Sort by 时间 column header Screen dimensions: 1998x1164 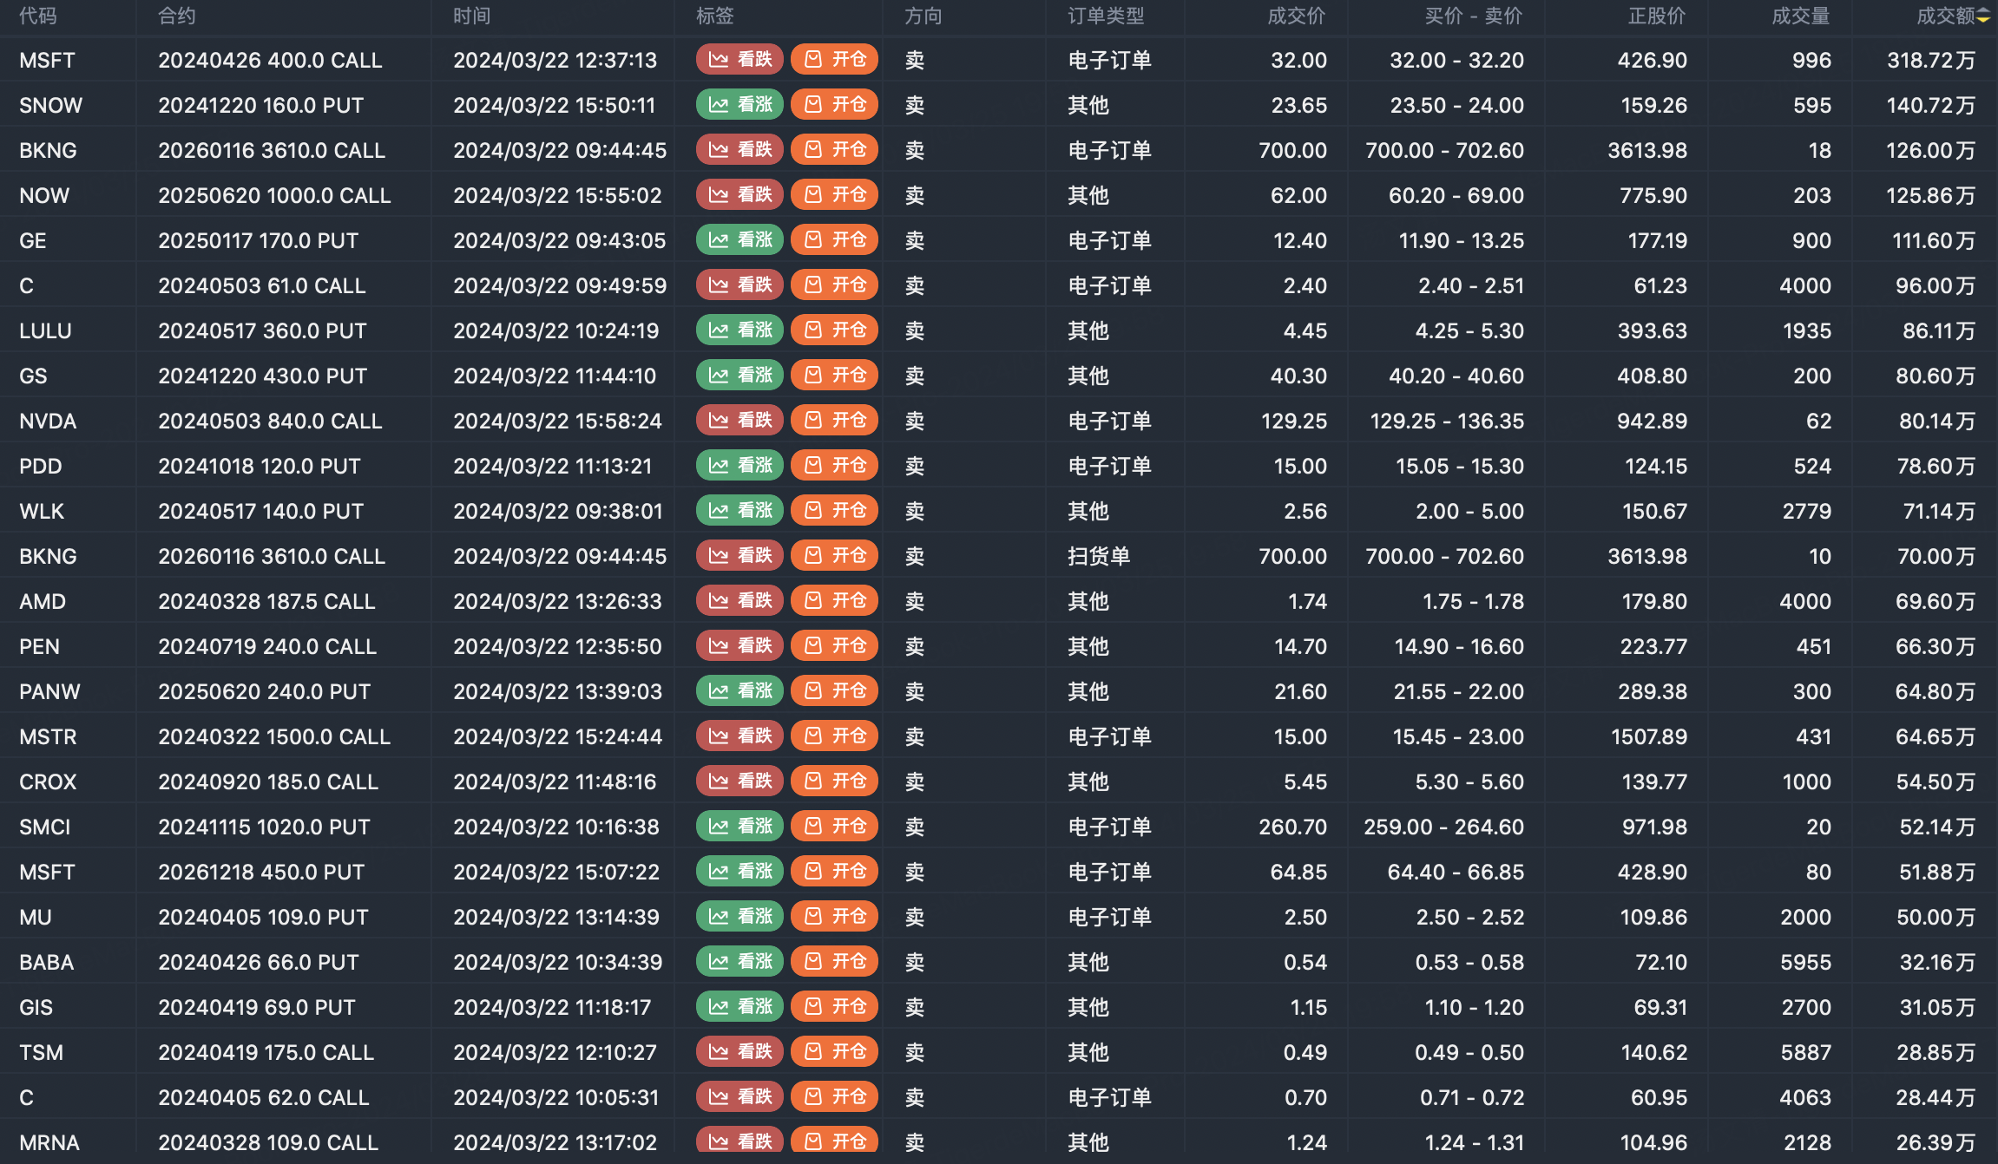tap(471, 16)
